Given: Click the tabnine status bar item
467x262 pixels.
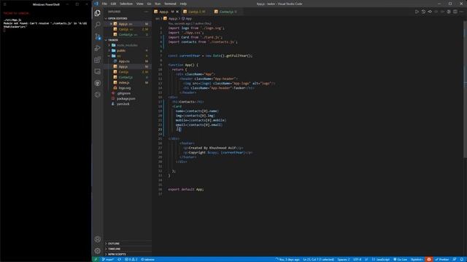Looking at the screenshot, I should 147,259.
